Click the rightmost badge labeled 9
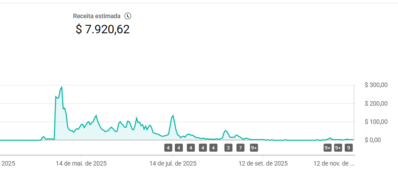Image resolution: width=398 pixels, height=178 pixels. coord(349,148)
